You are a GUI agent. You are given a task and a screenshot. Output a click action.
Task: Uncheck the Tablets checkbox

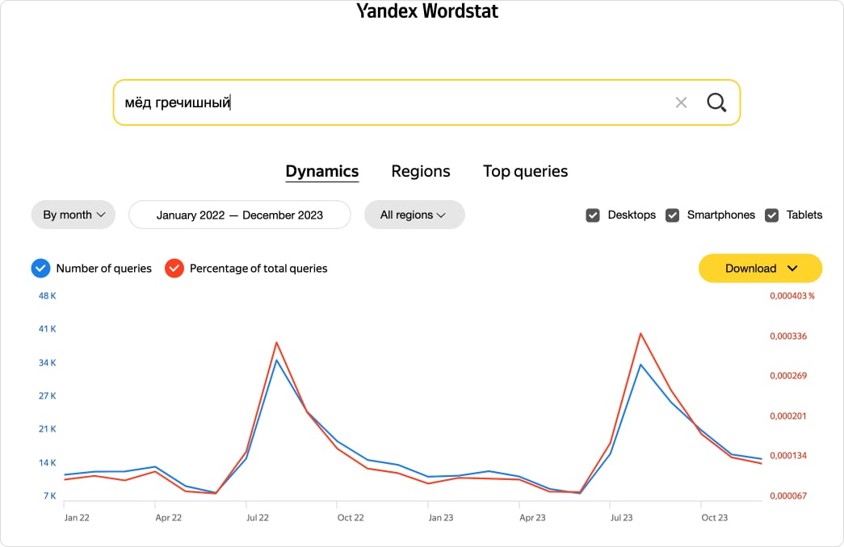[771, 215]
